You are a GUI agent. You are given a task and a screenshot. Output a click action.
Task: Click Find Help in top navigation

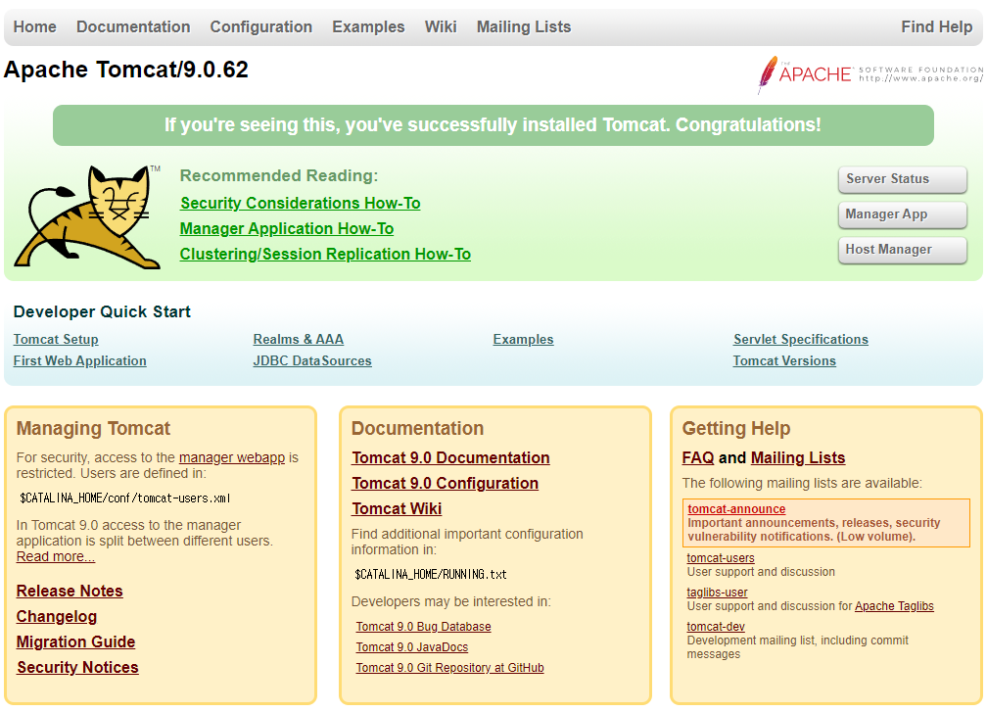click(937, 27)
